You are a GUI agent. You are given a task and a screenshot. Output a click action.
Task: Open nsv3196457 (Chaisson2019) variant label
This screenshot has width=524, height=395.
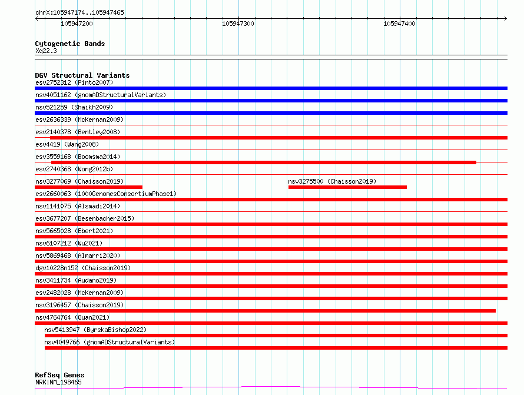click(79, 305)
